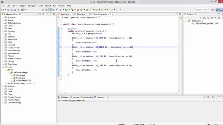Click the New file toolbar icon

pos(2,10)
